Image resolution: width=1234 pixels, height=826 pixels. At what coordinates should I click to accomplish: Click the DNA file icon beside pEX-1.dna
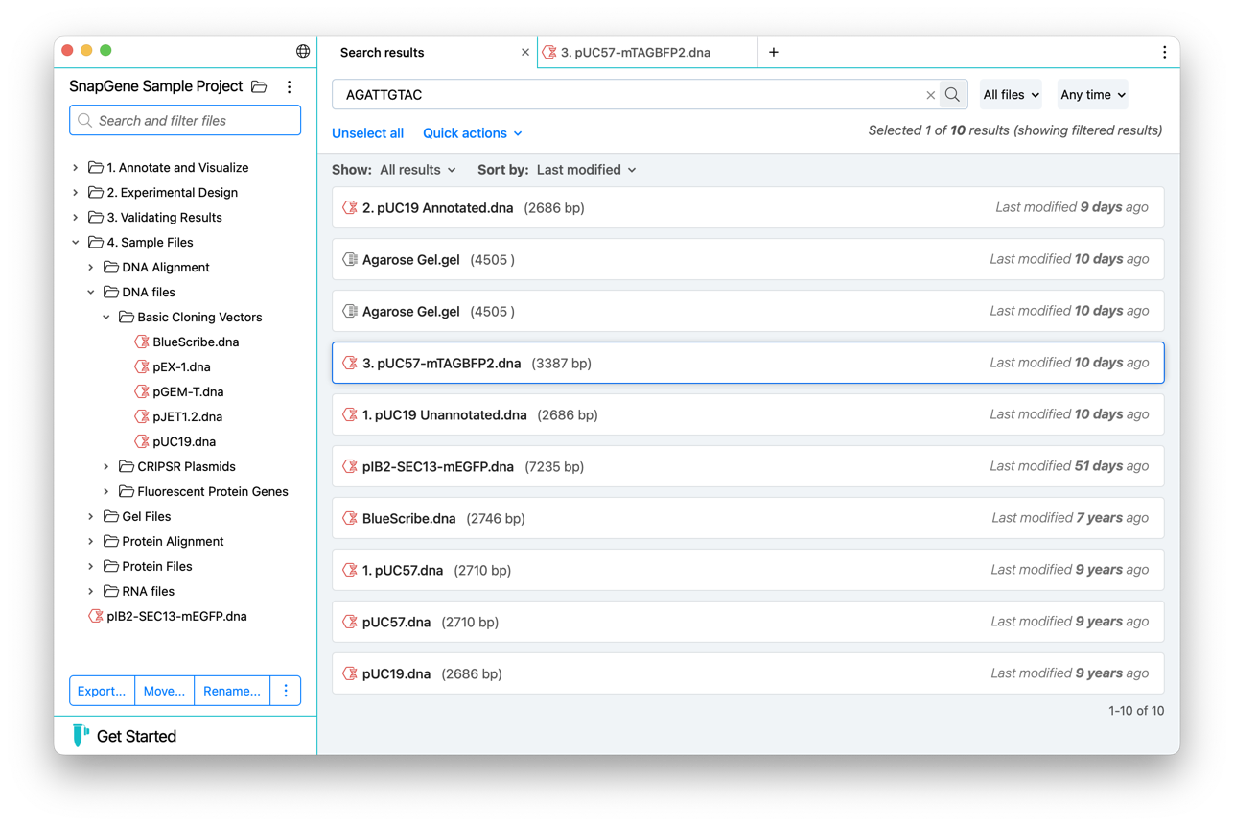pos(142,366)
